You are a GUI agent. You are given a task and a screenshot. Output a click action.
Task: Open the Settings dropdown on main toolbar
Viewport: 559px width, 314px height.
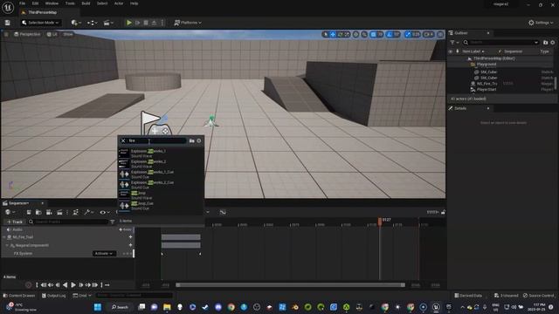[541, 23]
